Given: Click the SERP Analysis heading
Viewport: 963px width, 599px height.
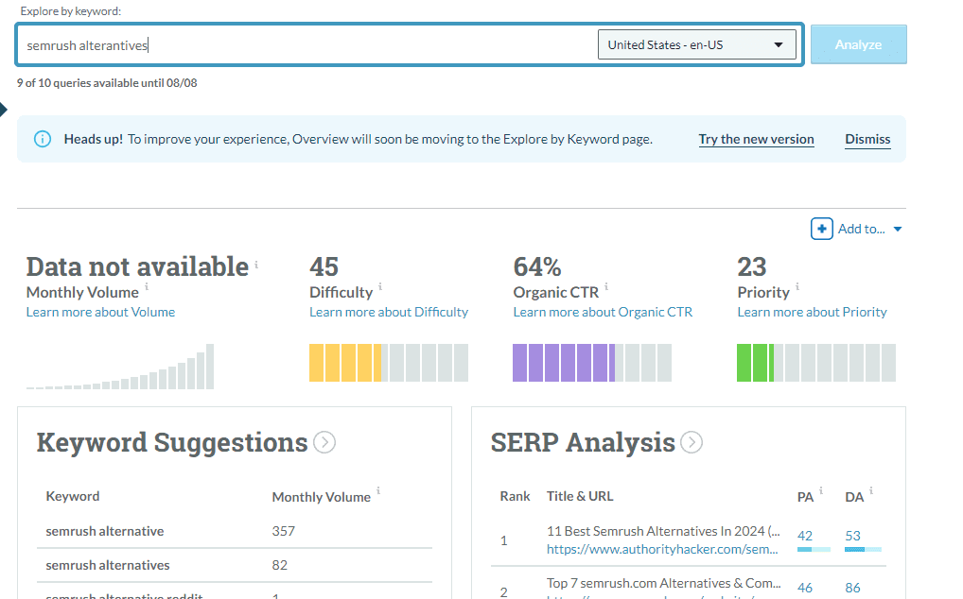Looking at the screenshot, I should (583, 443).
